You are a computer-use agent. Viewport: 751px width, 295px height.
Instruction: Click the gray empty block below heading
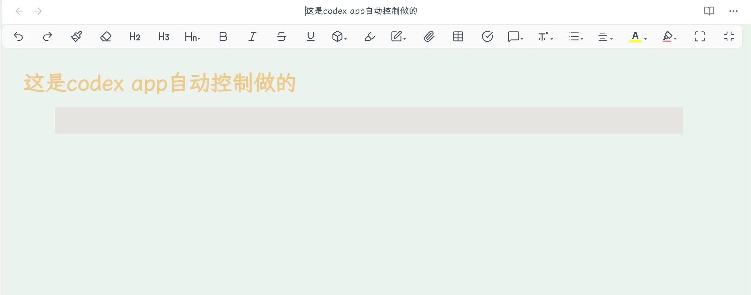click(x=369, y=120)
